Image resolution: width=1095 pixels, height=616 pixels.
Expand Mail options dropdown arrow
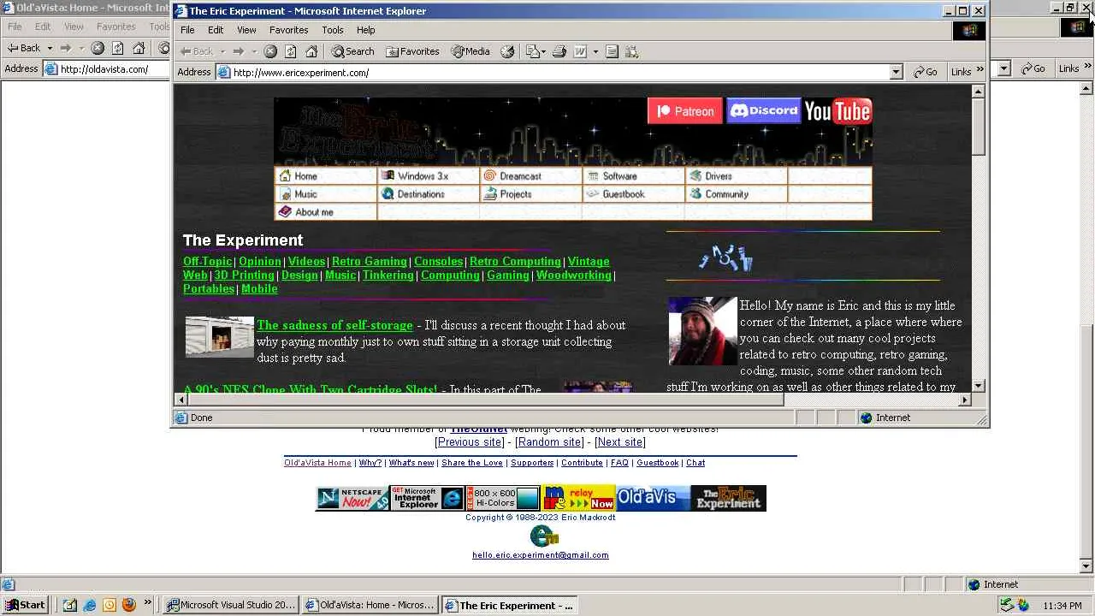[543, 51]
